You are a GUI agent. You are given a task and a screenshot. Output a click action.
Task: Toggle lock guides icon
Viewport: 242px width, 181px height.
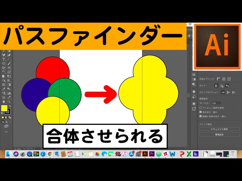(222, 86)
